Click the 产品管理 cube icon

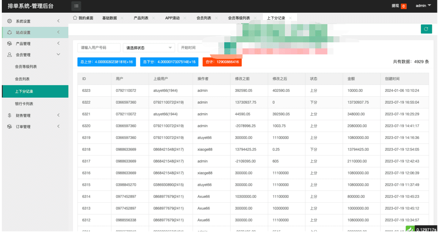point(10,44)
